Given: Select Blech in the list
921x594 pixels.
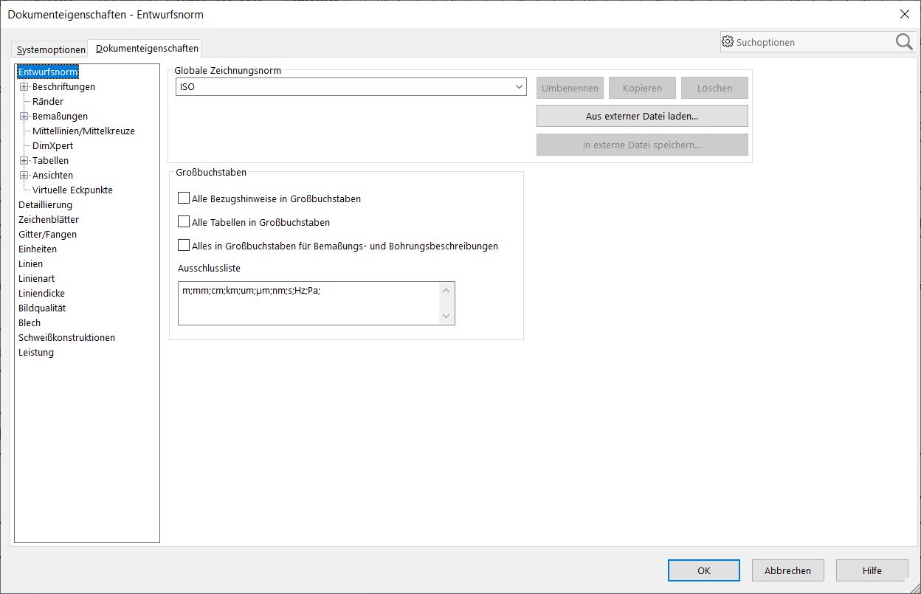Looking at the screenshot, I should 30,323.
